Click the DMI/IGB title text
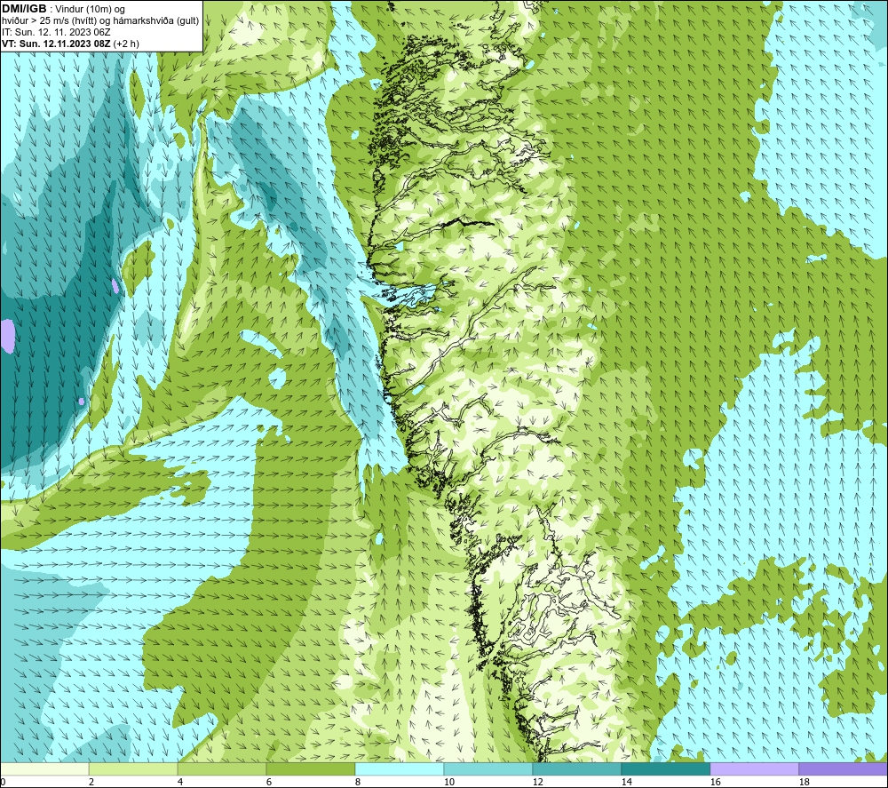 pos(24,9)
